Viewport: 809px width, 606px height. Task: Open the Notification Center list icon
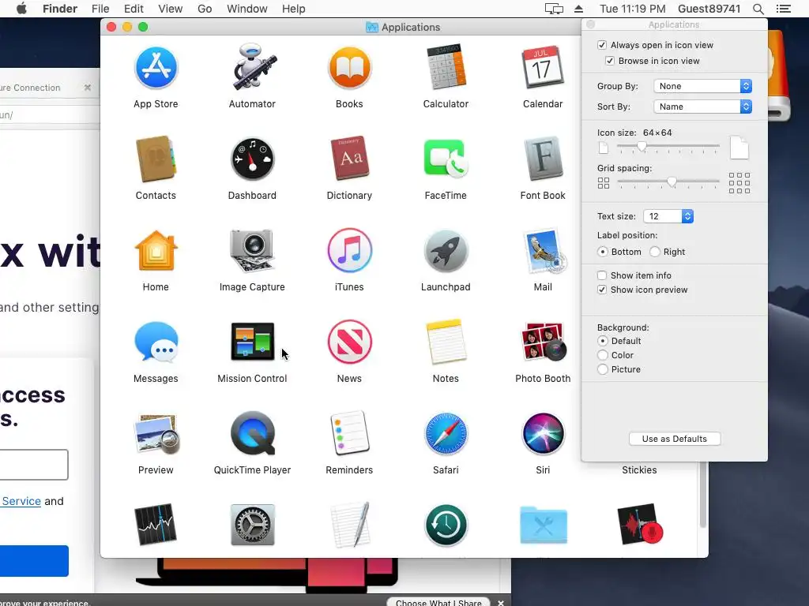pyautogui.click(x=783, y=9)
